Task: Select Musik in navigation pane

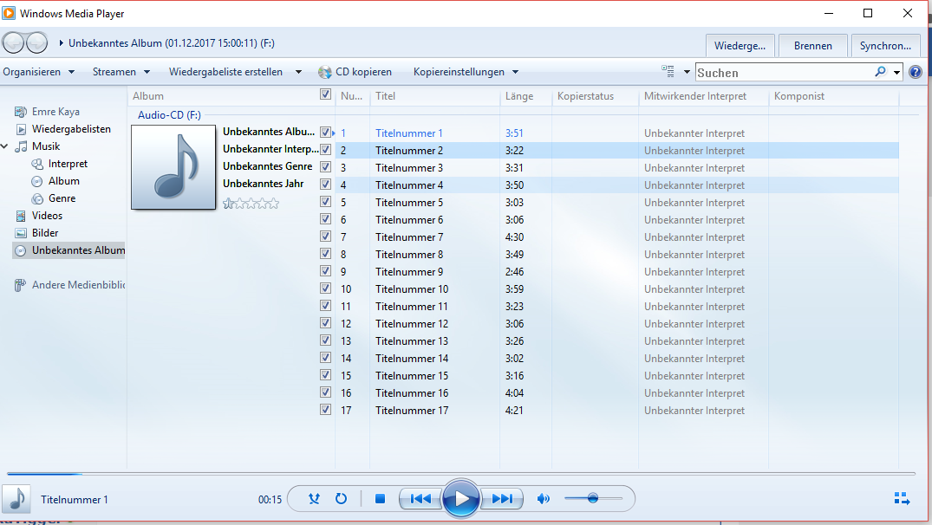Action: coord(46,146)
